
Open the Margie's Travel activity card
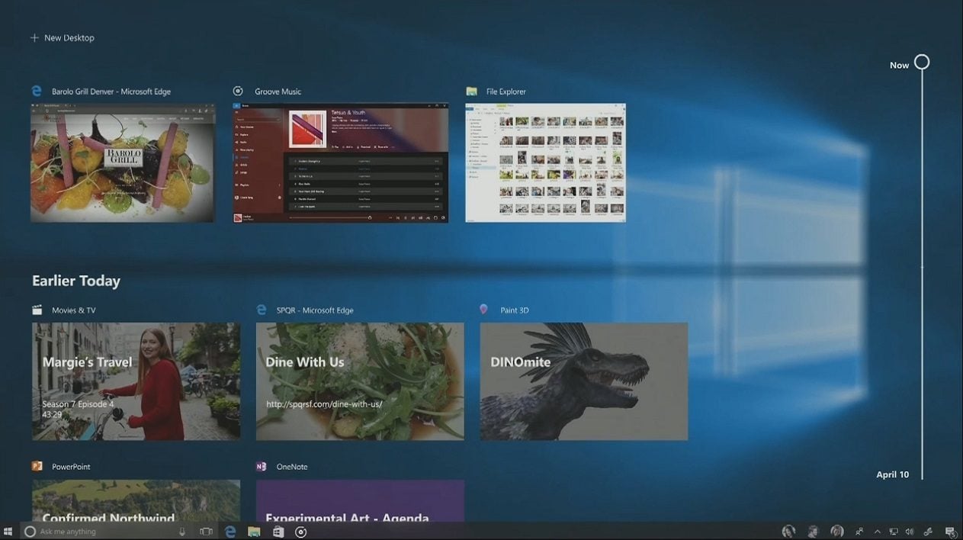(x=136, y=381)
